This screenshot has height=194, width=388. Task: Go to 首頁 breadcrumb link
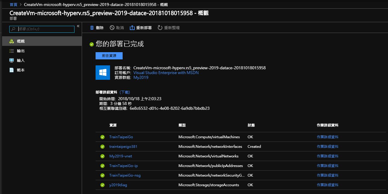pyautogui.click(x=14, y=5)
